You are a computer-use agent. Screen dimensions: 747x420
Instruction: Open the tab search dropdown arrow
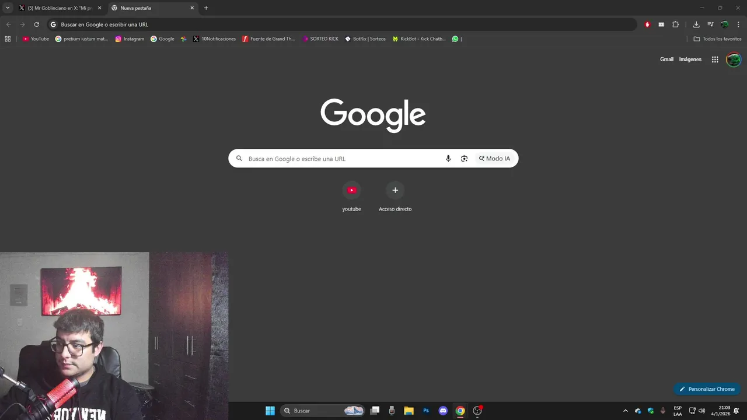pyautogui.click(x=8, y=8)
